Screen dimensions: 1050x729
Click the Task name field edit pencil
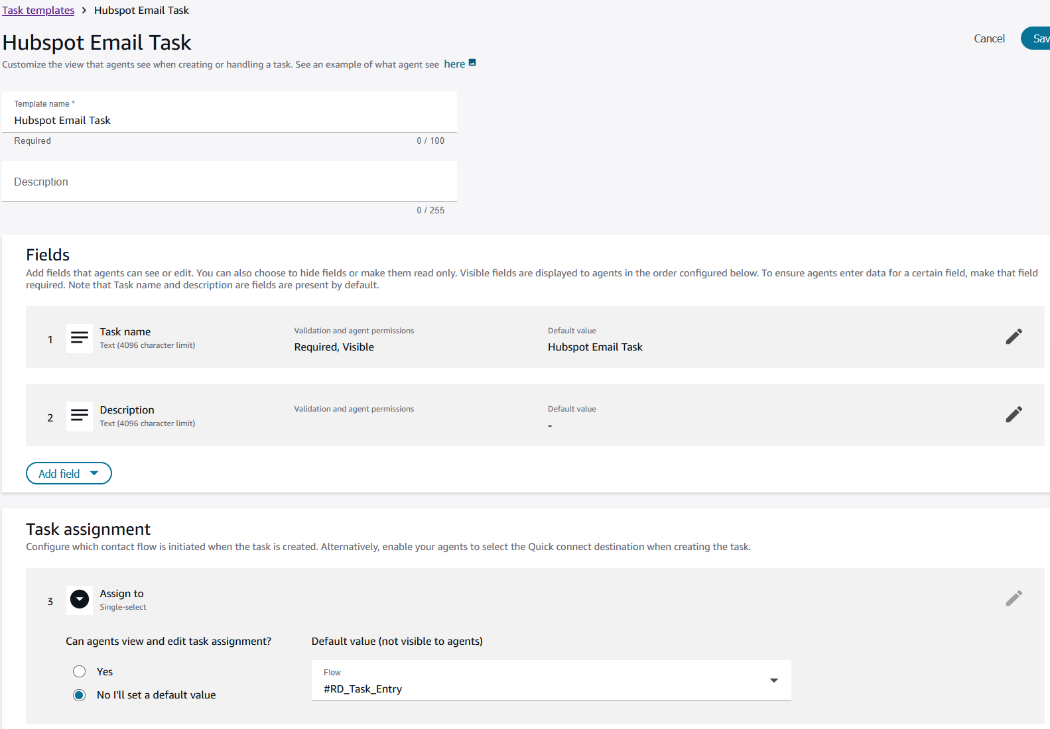tap(1014, 337)
